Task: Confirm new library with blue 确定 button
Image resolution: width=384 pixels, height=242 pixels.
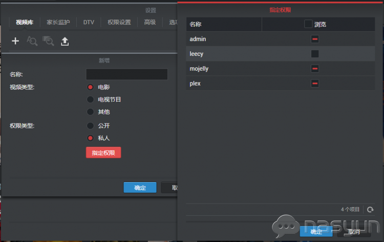Action: (x=140, y=188)
